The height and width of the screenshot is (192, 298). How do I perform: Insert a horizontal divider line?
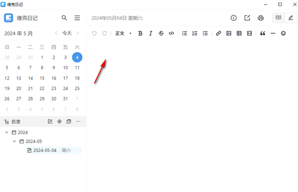click(x=273, y=33)
